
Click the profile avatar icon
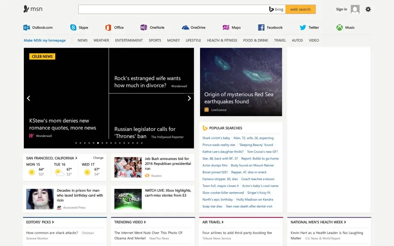[x=355, y=9]
